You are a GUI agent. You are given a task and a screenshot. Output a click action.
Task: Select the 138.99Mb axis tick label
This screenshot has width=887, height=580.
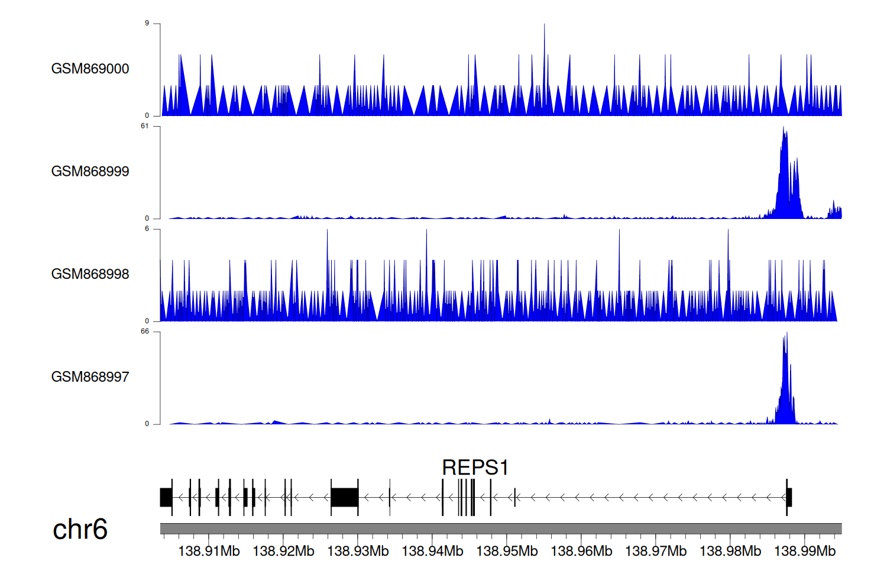tap(805, 551)
